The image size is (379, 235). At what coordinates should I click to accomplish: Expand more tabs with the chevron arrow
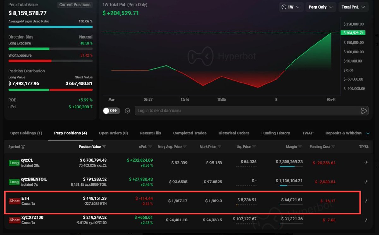368,133
